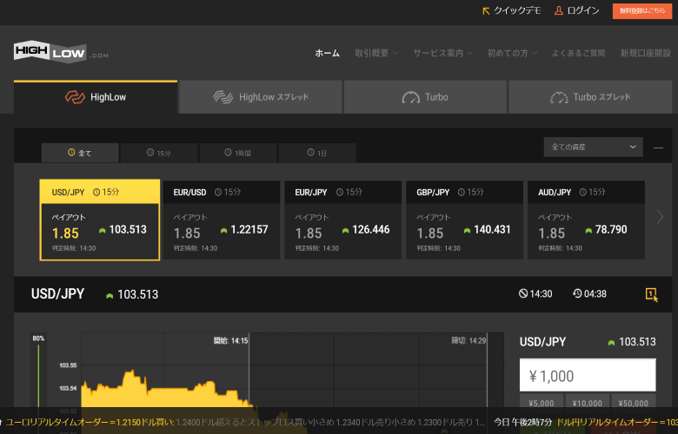Click the ログイン link

[x=577, y=10]
